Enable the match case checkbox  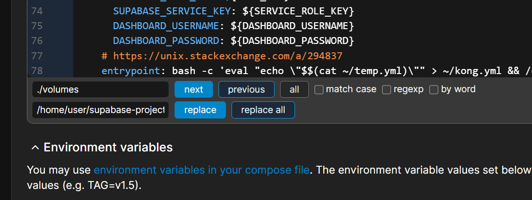(319, 90)
